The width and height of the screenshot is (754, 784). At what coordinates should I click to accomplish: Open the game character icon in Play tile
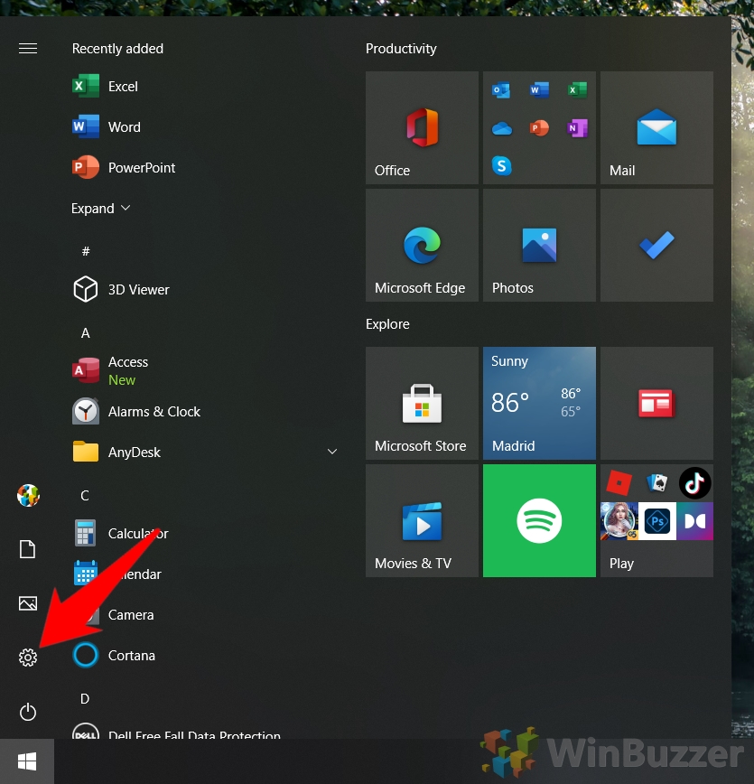tap(619, 521)
